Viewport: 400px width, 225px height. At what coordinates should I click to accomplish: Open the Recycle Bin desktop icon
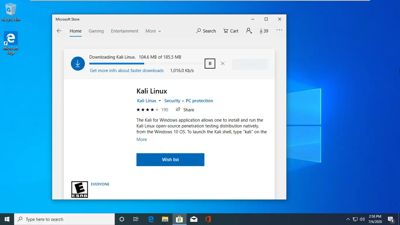coord(11,12)
